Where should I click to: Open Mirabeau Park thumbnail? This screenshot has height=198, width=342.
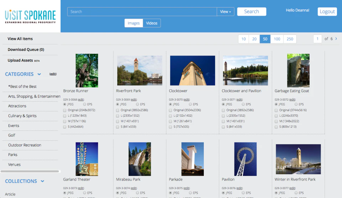click(140, 159)
